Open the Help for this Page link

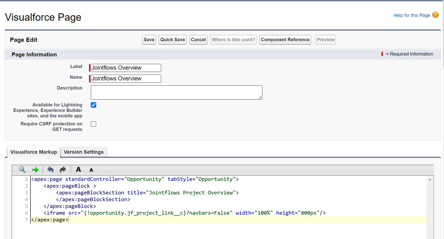tap(412, 15)
